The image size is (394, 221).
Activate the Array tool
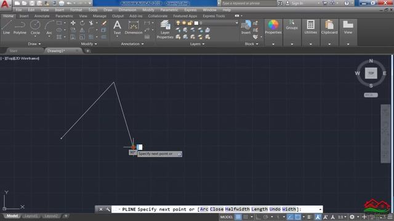91,37
